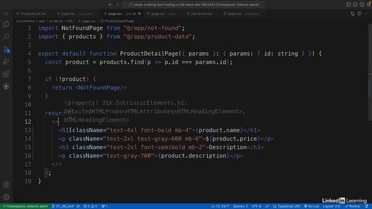Go back with the navigation arrow
Screen dimensions: 372x209
pyautogui.click(x=110, y=5)
